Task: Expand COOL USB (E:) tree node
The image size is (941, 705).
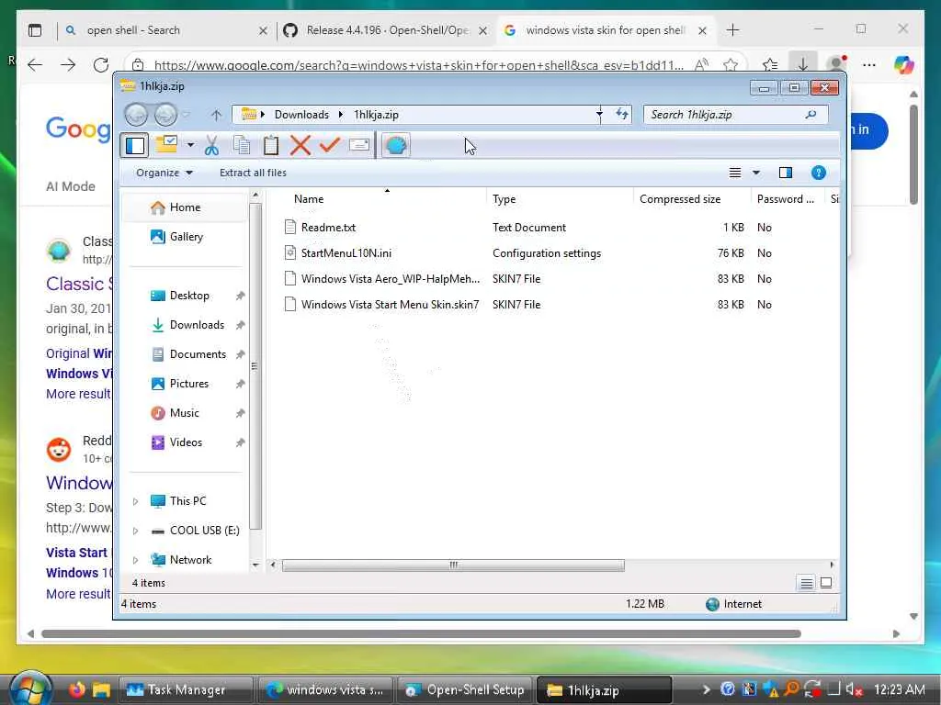Action: pos(136,531)
